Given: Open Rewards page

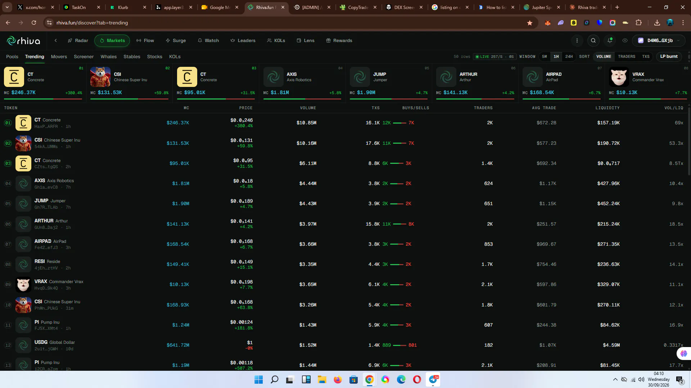Looking at the screenshot, I should click(x=339, y=41).
